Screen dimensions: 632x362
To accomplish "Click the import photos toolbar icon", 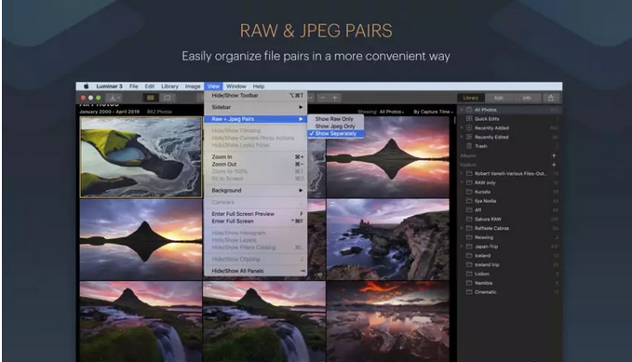I will click(114, 98).
